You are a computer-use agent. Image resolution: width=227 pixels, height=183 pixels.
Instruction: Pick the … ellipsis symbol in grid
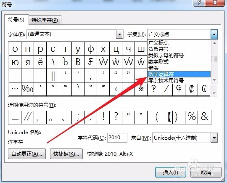(15, 89)
